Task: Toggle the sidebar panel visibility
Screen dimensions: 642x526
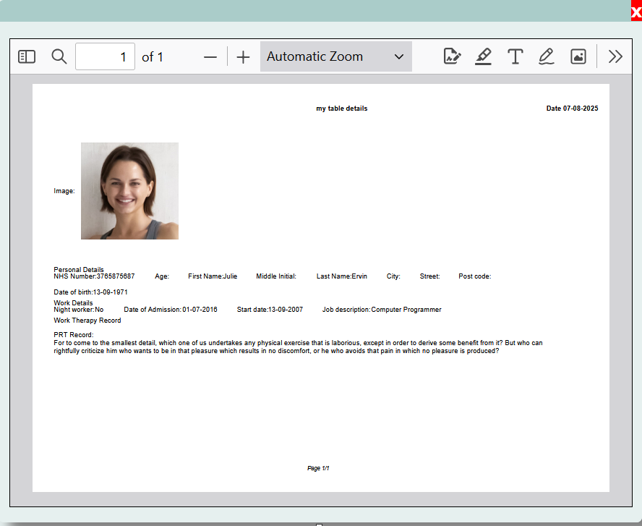Action: pos(26,56)
